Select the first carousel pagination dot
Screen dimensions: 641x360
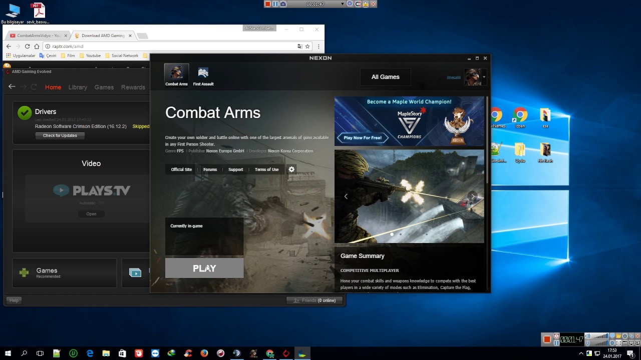pyautogui.click(x=392, y=234)
